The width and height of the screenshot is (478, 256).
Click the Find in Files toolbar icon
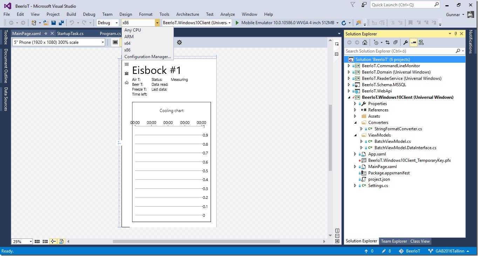pos(358,23)
